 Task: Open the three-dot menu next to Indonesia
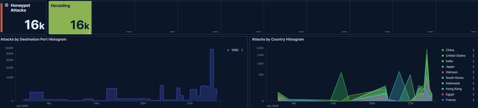click(473, 83)
